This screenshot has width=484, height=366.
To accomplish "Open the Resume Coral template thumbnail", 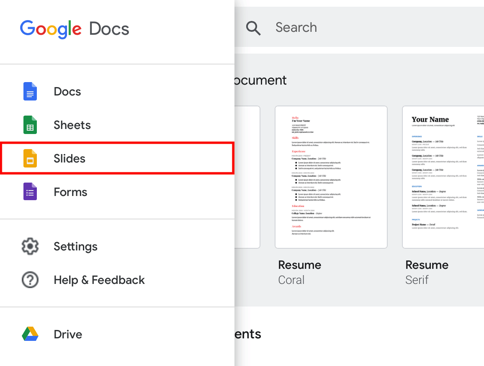I will 331,177.
